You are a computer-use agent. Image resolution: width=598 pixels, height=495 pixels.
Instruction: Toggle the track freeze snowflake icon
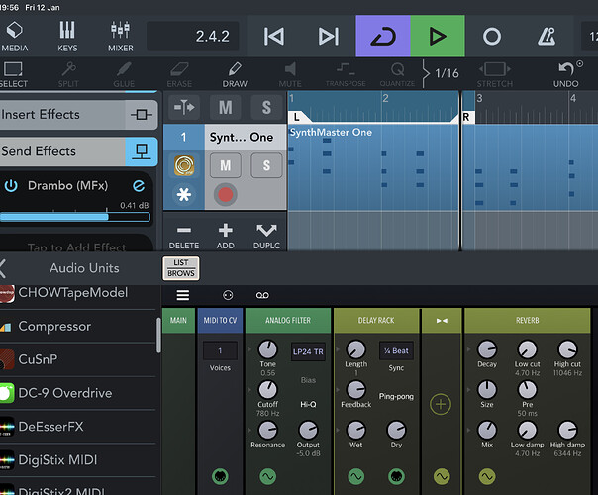click(x=184, y=195)
